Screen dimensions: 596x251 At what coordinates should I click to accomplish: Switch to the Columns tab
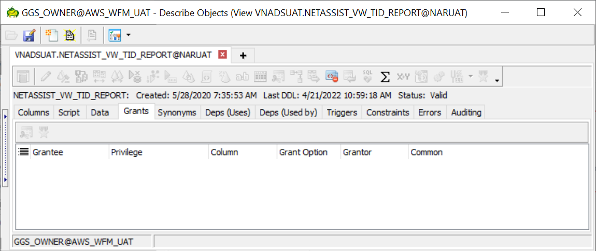tap(34, 113)
